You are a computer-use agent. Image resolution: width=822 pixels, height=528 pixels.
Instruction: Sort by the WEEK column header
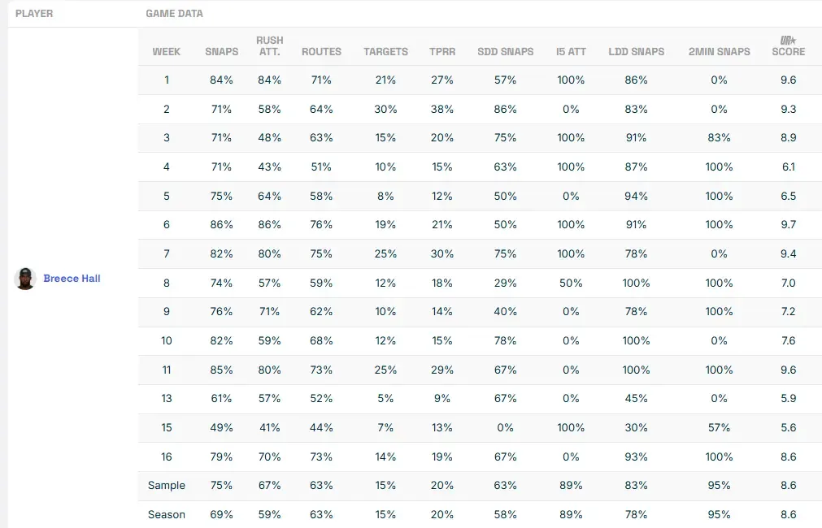click(x=167, y=51)
